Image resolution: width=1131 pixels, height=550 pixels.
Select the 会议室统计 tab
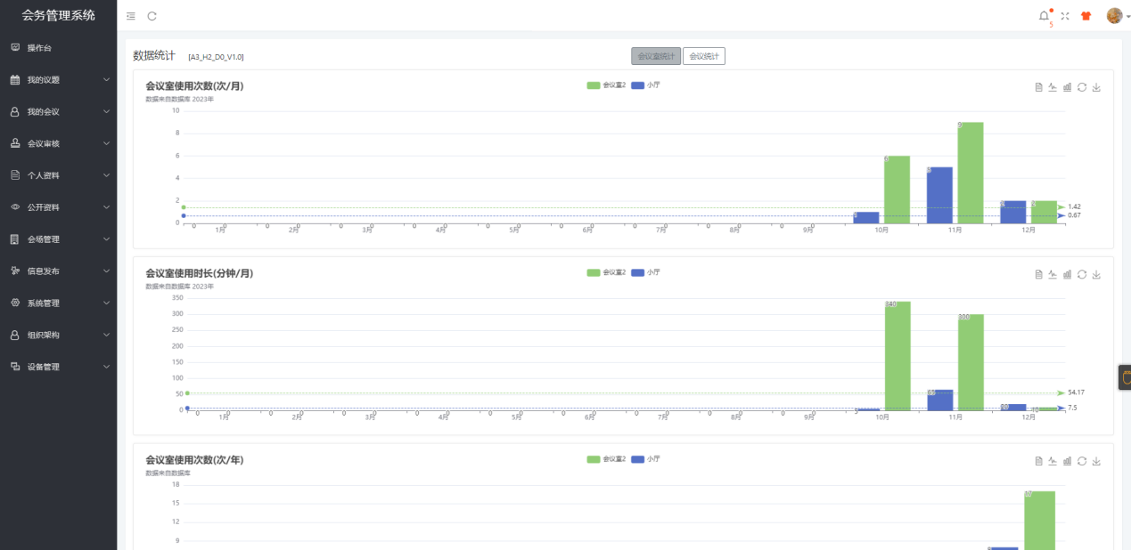[x=656, y=56]
